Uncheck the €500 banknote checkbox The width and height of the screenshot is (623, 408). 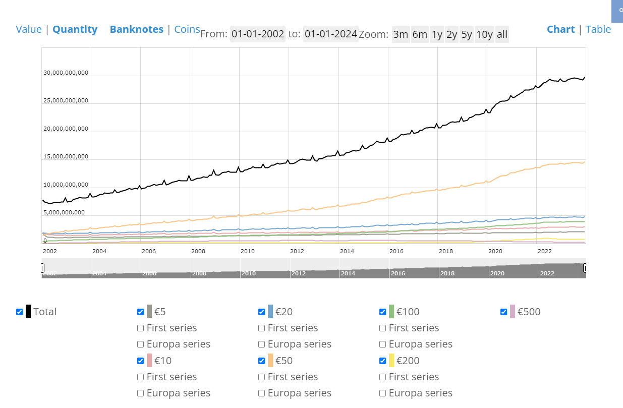[503, 312]
